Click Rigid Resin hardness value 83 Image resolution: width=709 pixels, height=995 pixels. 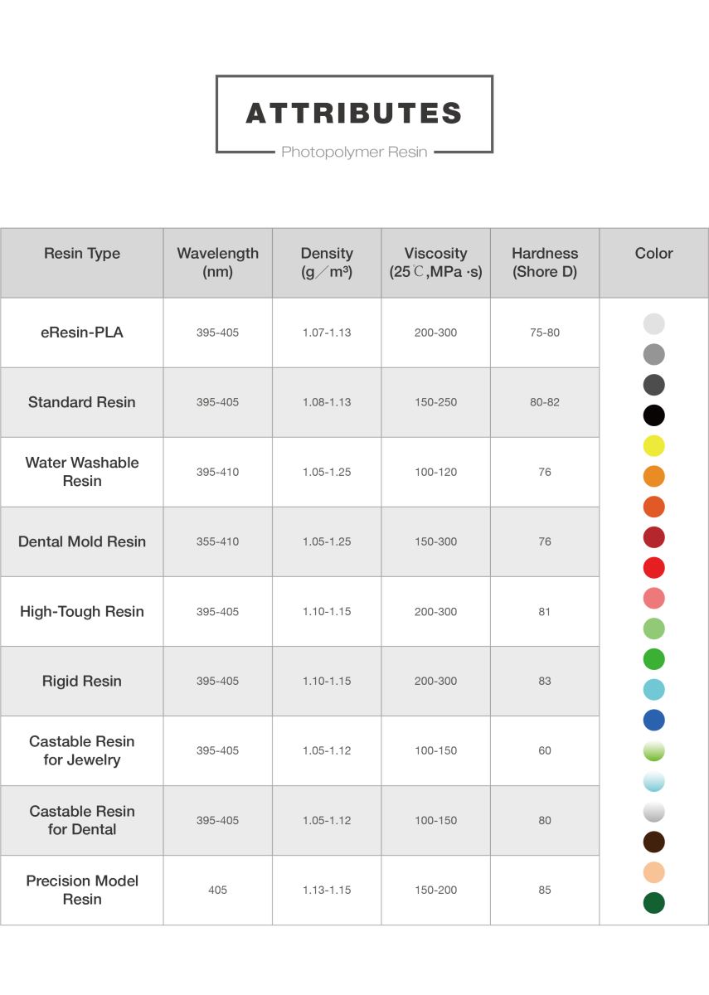(x=545, y=681)
